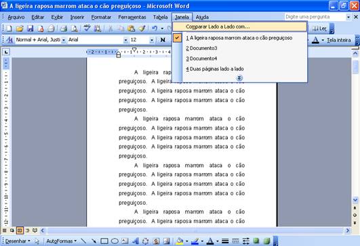Screen dimensions: 360x246
Task: Open Styles and Formatting pane icon
Action: pyautogui.click(x=9, y=40)
